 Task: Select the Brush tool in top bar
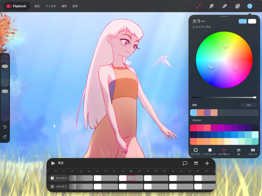click(199, 6)
